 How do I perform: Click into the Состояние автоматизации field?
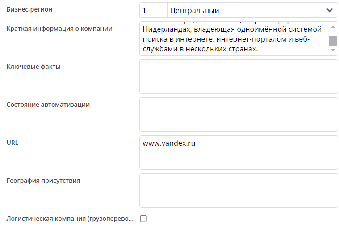(239, 114)
